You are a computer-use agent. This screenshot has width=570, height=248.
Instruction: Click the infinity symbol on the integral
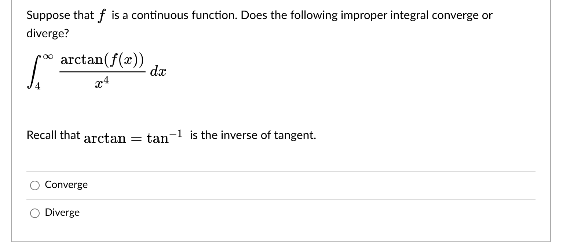click(48, 56)
